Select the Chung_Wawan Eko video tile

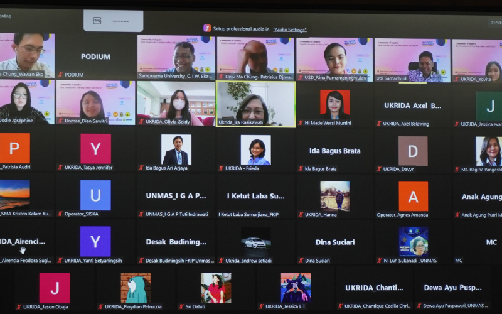pos(27,55)
